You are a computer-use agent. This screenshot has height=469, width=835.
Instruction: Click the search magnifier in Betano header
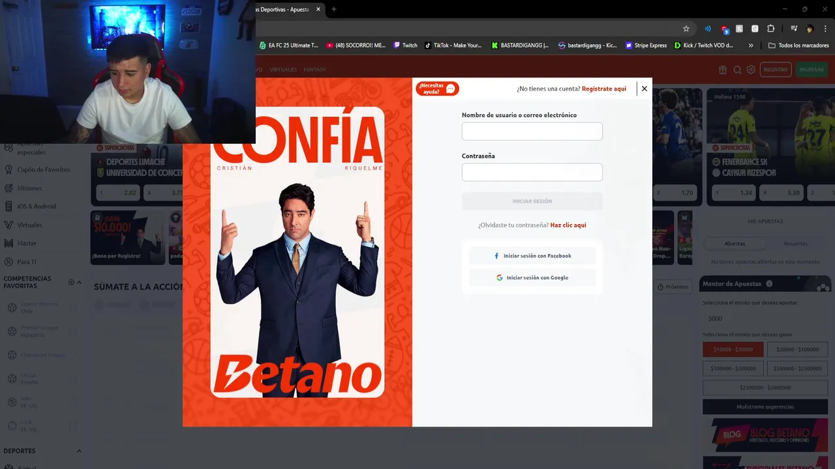pyautogui.click(x=737, y=70)
